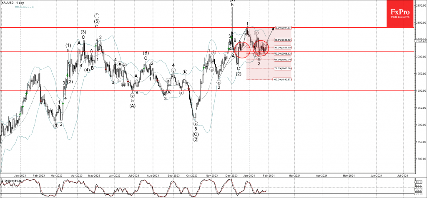
Task: Select the 23.6%(2048.62) Fibonacci level label
Action: point(284,40)
